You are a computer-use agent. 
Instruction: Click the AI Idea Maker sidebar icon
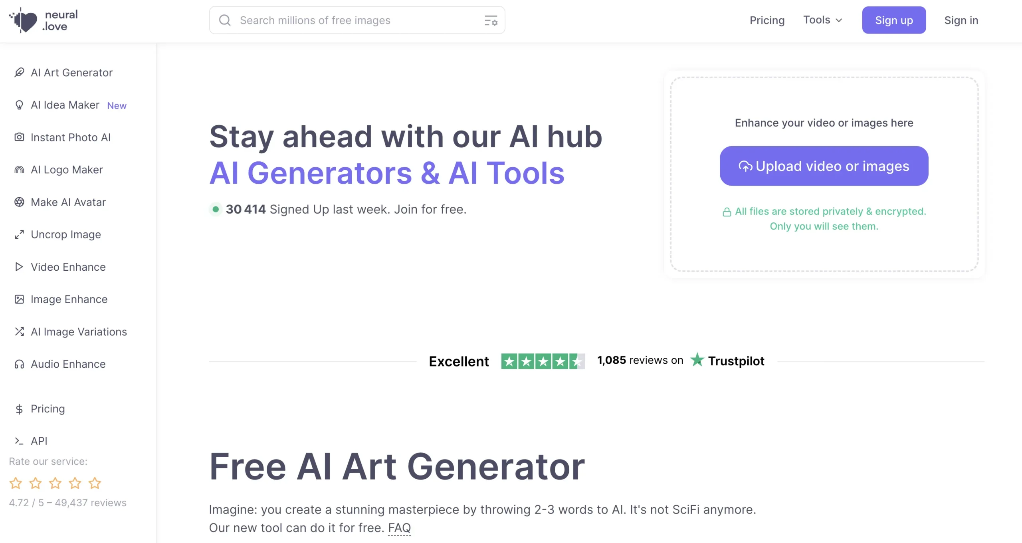point(19,105)
